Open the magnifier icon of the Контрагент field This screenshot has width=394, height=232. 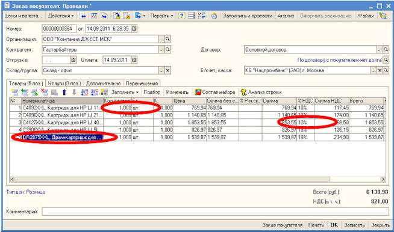tap(168, 50)
